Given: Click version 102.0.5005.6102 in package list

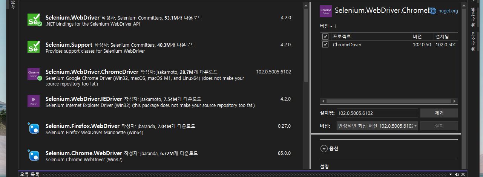Looking at the screenshot, I should pos(273,72).
